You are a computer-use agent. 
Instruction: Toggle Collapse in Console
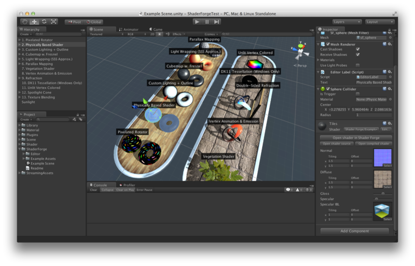tap(107, 190)
